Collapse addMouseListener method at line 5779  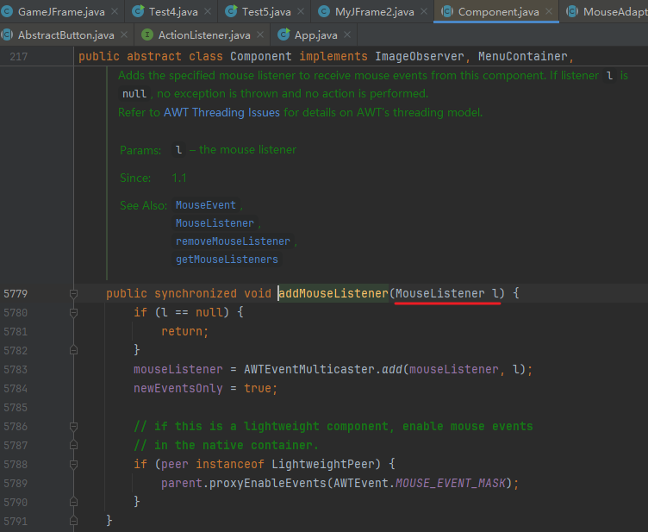click(x=73, y=293)
